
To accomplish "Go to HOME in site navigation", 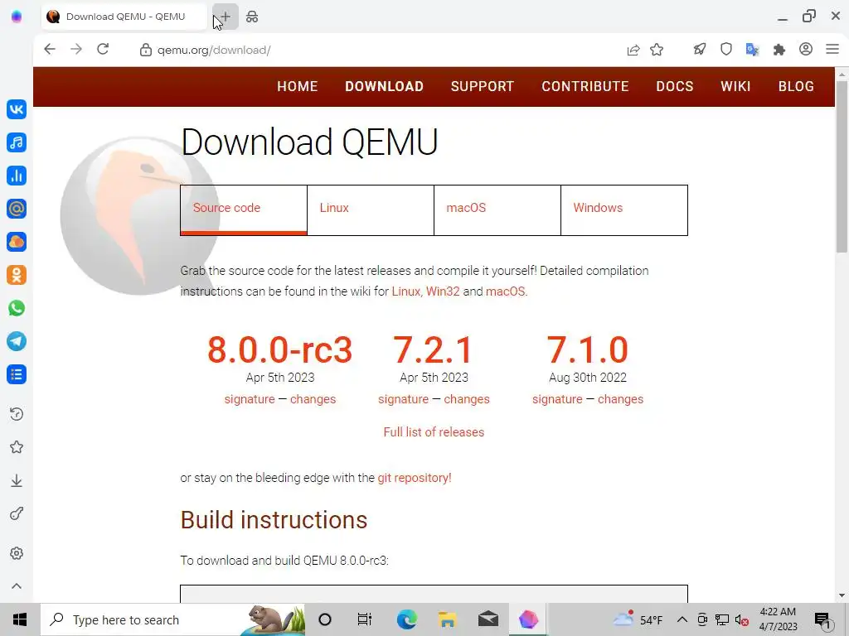I will click(298, 86).
